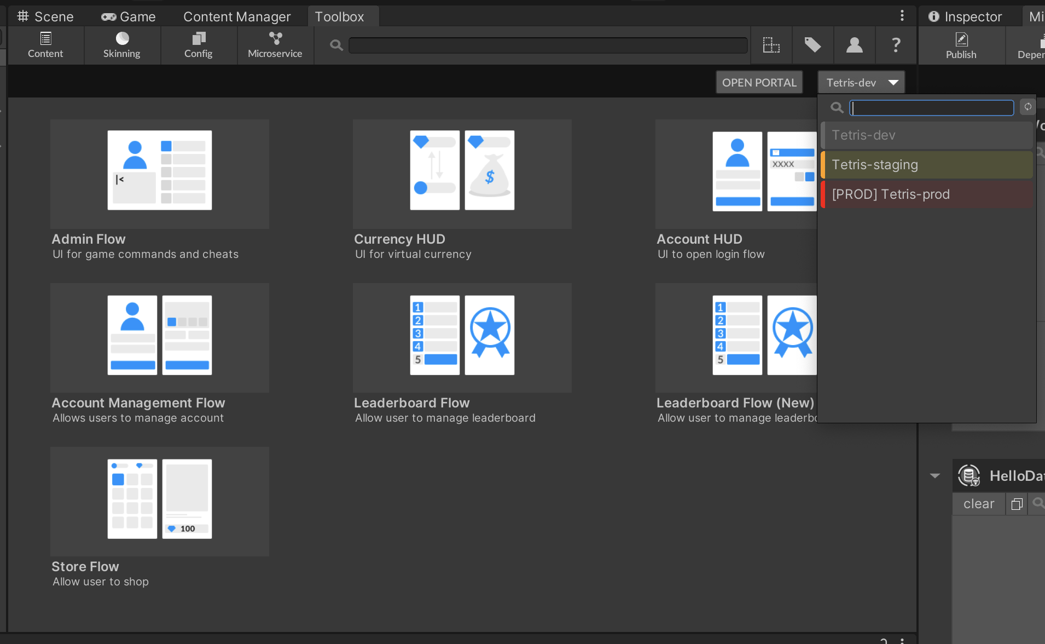Viewport: 1045px width, 644px height.
Task: Select [PROD] Tetris-prod realm
Action: click(x=927, y=194)
